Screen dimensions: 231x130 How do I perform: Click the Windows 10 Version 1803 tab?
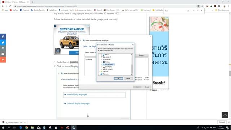click(x=15, y=2)
